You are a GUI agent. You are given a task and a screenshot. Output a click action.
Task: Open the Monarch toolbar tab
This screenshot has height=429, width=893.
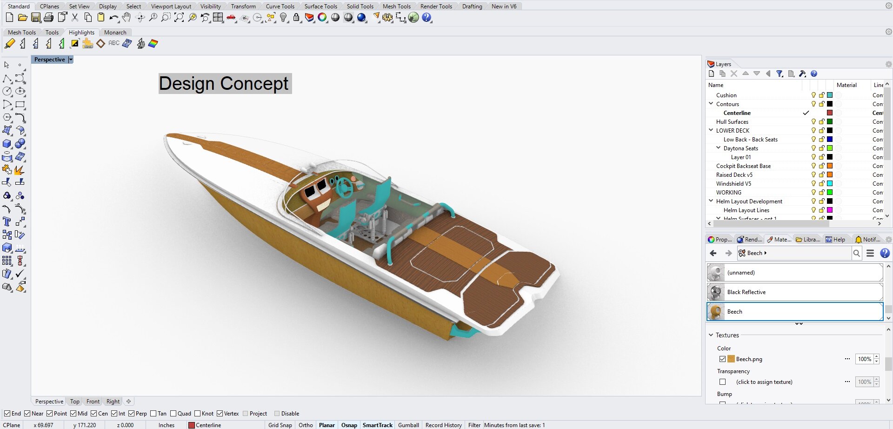(x=115, y=33)
